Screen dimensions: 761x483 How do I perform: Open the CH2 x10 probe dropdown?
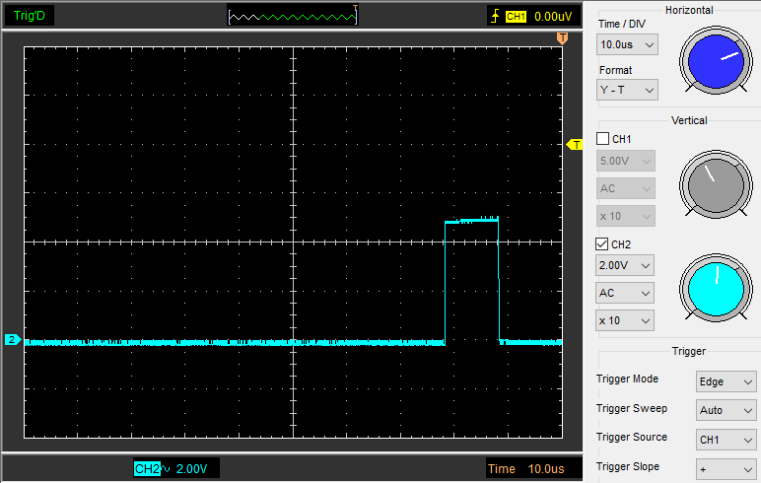(627, 320)
